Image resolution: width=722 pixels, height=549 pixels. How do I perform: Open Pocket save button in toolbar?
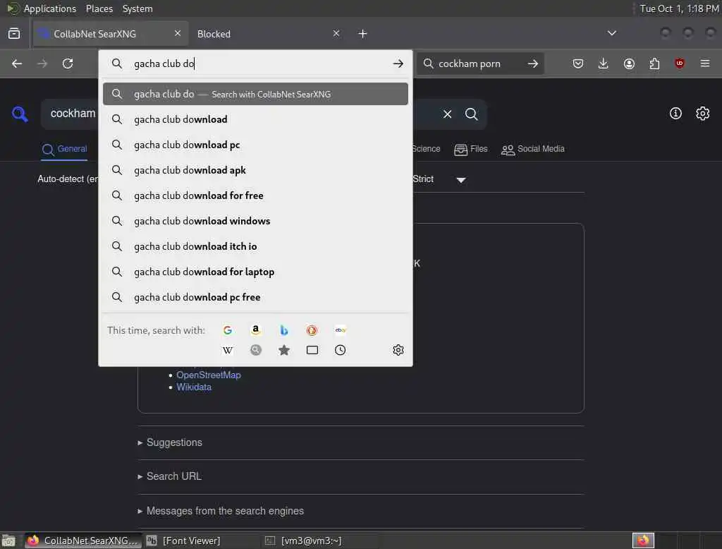(578, 64)
